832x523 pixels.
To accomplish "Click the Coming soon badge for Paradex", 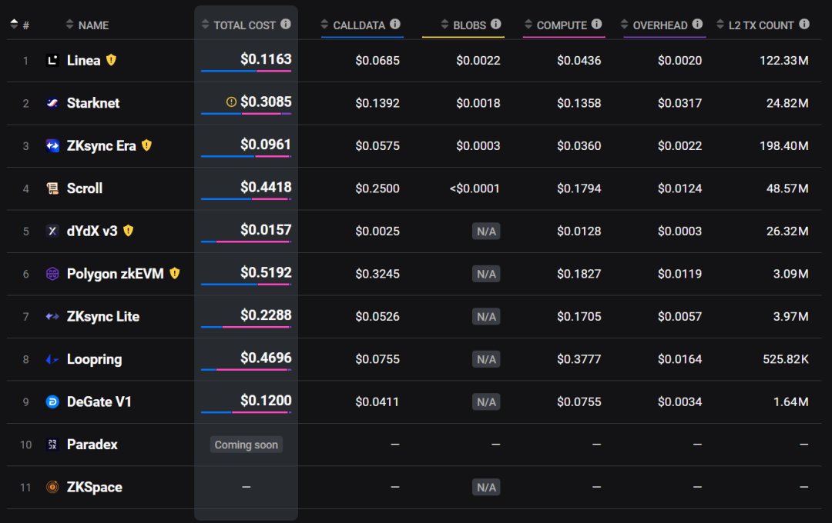I will click(x=246, y=445).
